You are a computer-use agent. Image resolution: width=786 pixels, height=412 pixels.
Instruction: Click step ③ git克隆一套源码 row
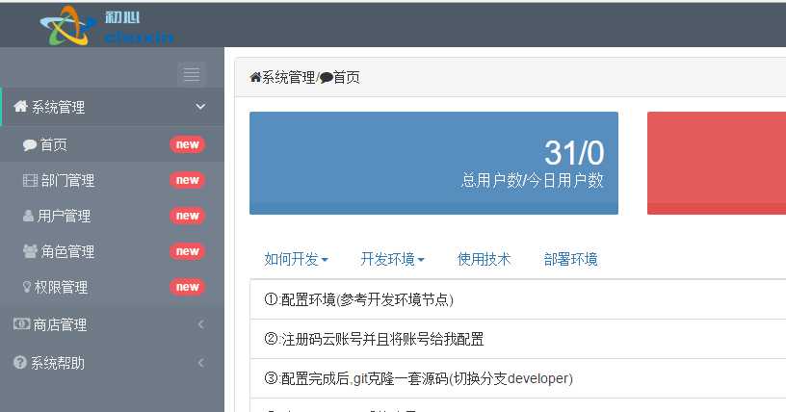coord(518,378)
